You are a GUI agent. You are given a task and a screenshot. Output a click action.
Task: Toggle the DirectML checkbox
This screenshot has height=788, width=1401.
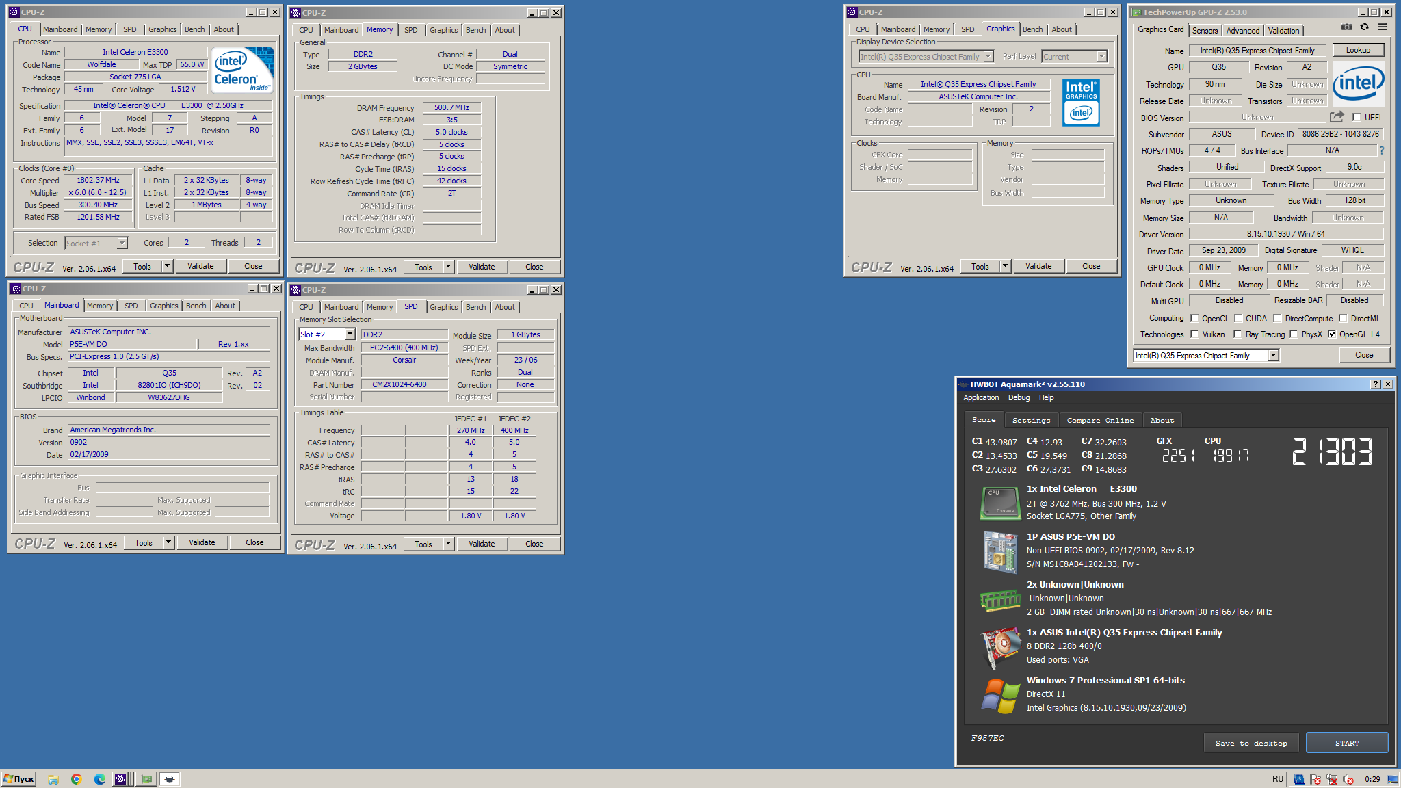(x=1343, y=319)
